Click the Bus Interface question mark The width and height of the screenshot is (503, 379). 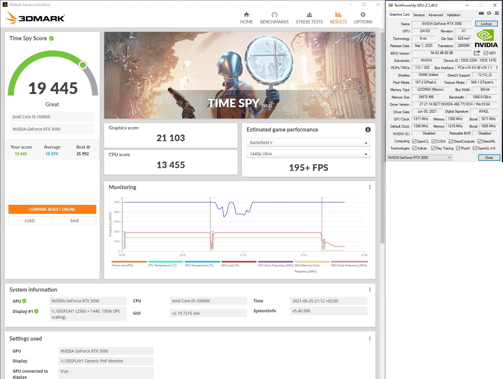(x=497, y=68)
